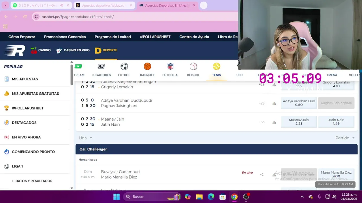Open Centro de Ayuda menu item

194,37
